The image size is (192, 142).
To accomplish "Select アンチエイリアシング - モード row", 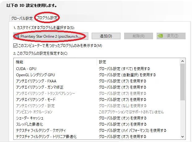I will (97, 100).
